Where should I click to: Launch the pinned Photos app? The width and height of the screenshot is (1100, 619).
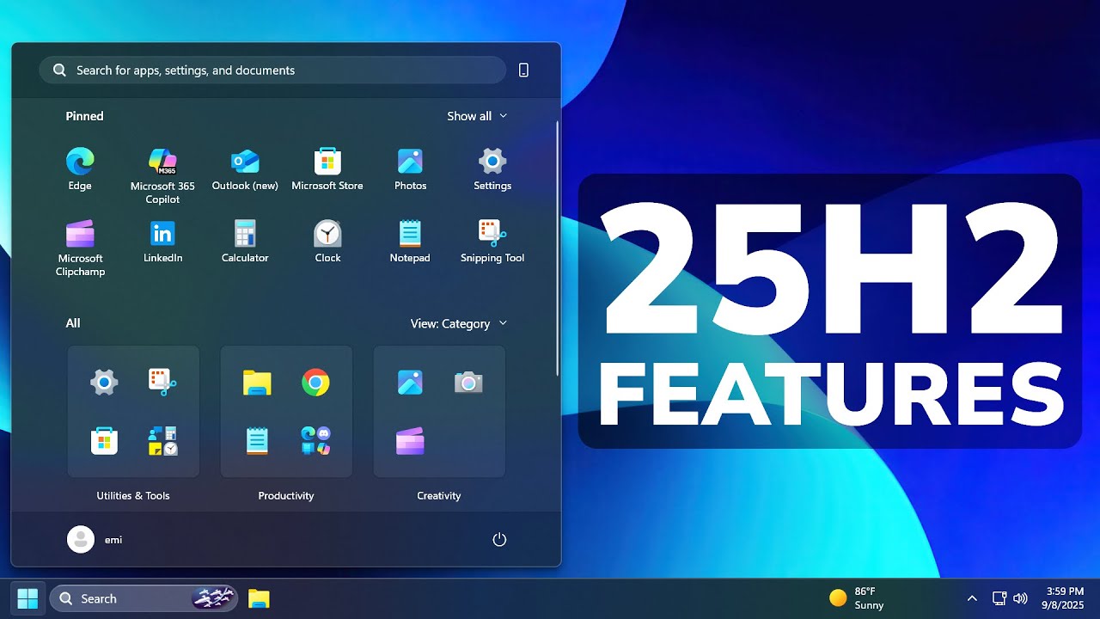click(410, 169)
